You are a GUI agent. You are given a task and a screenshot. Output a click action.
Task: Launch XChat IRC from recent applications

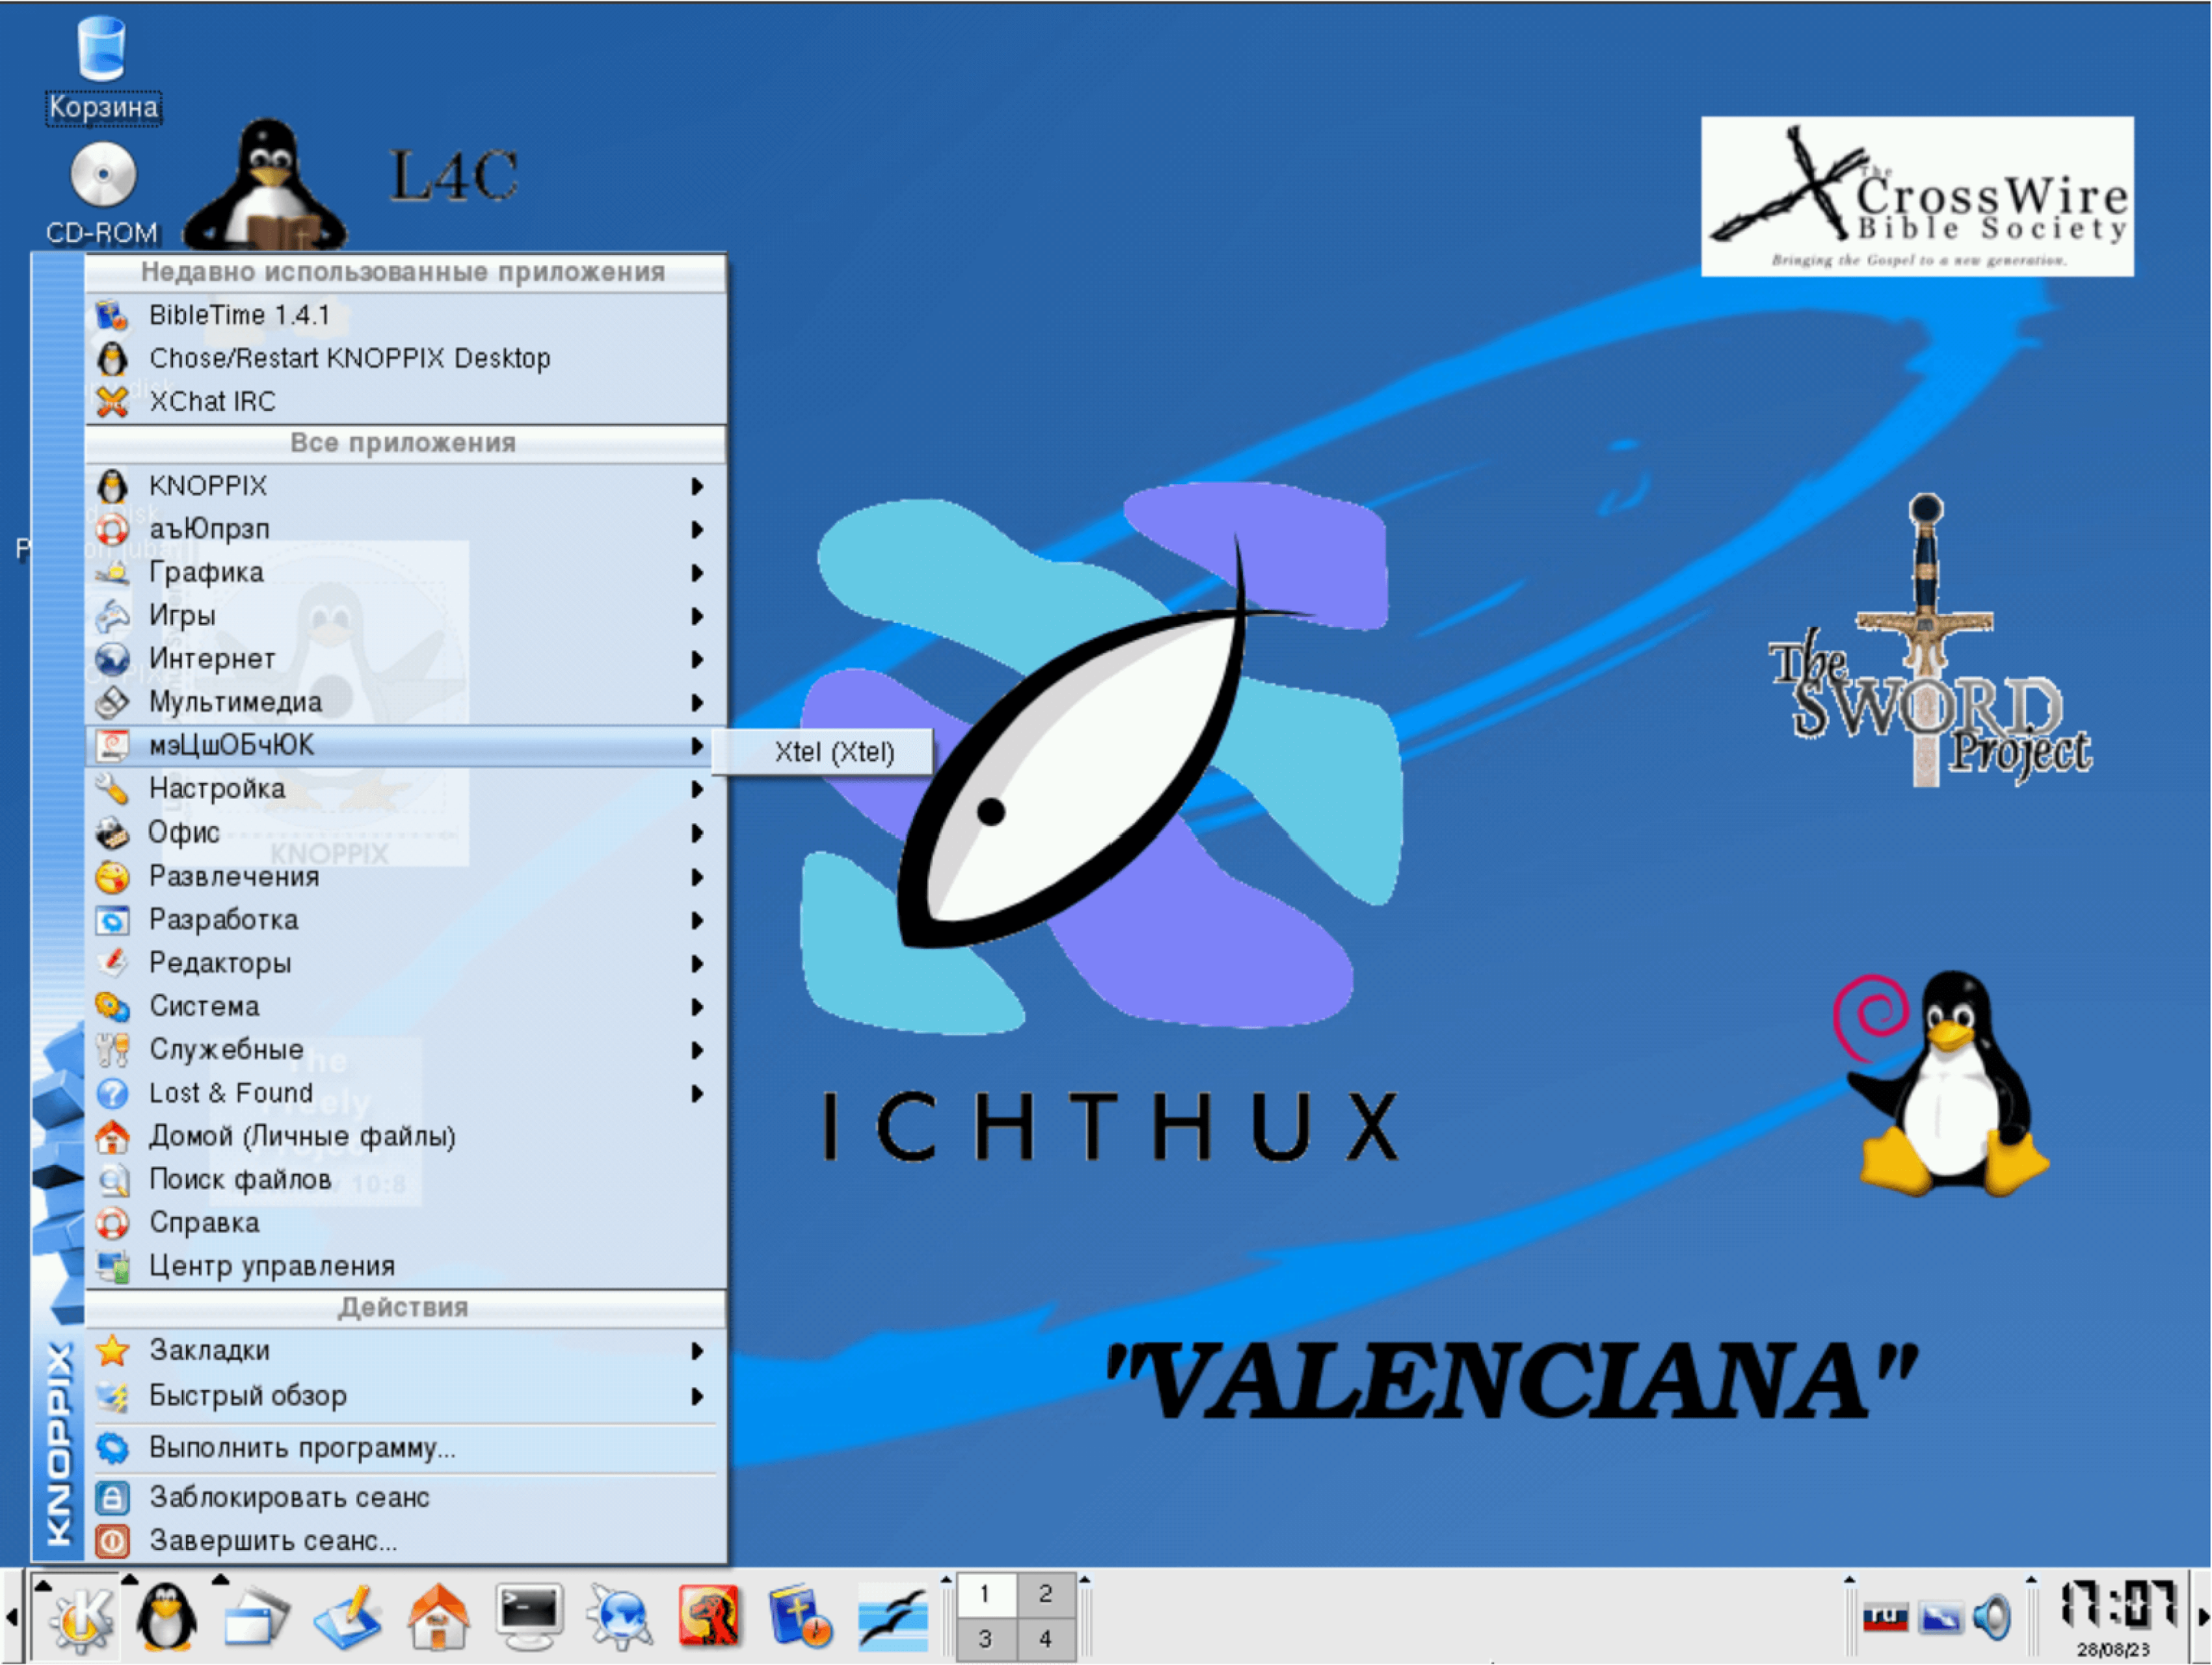point(406,402)
